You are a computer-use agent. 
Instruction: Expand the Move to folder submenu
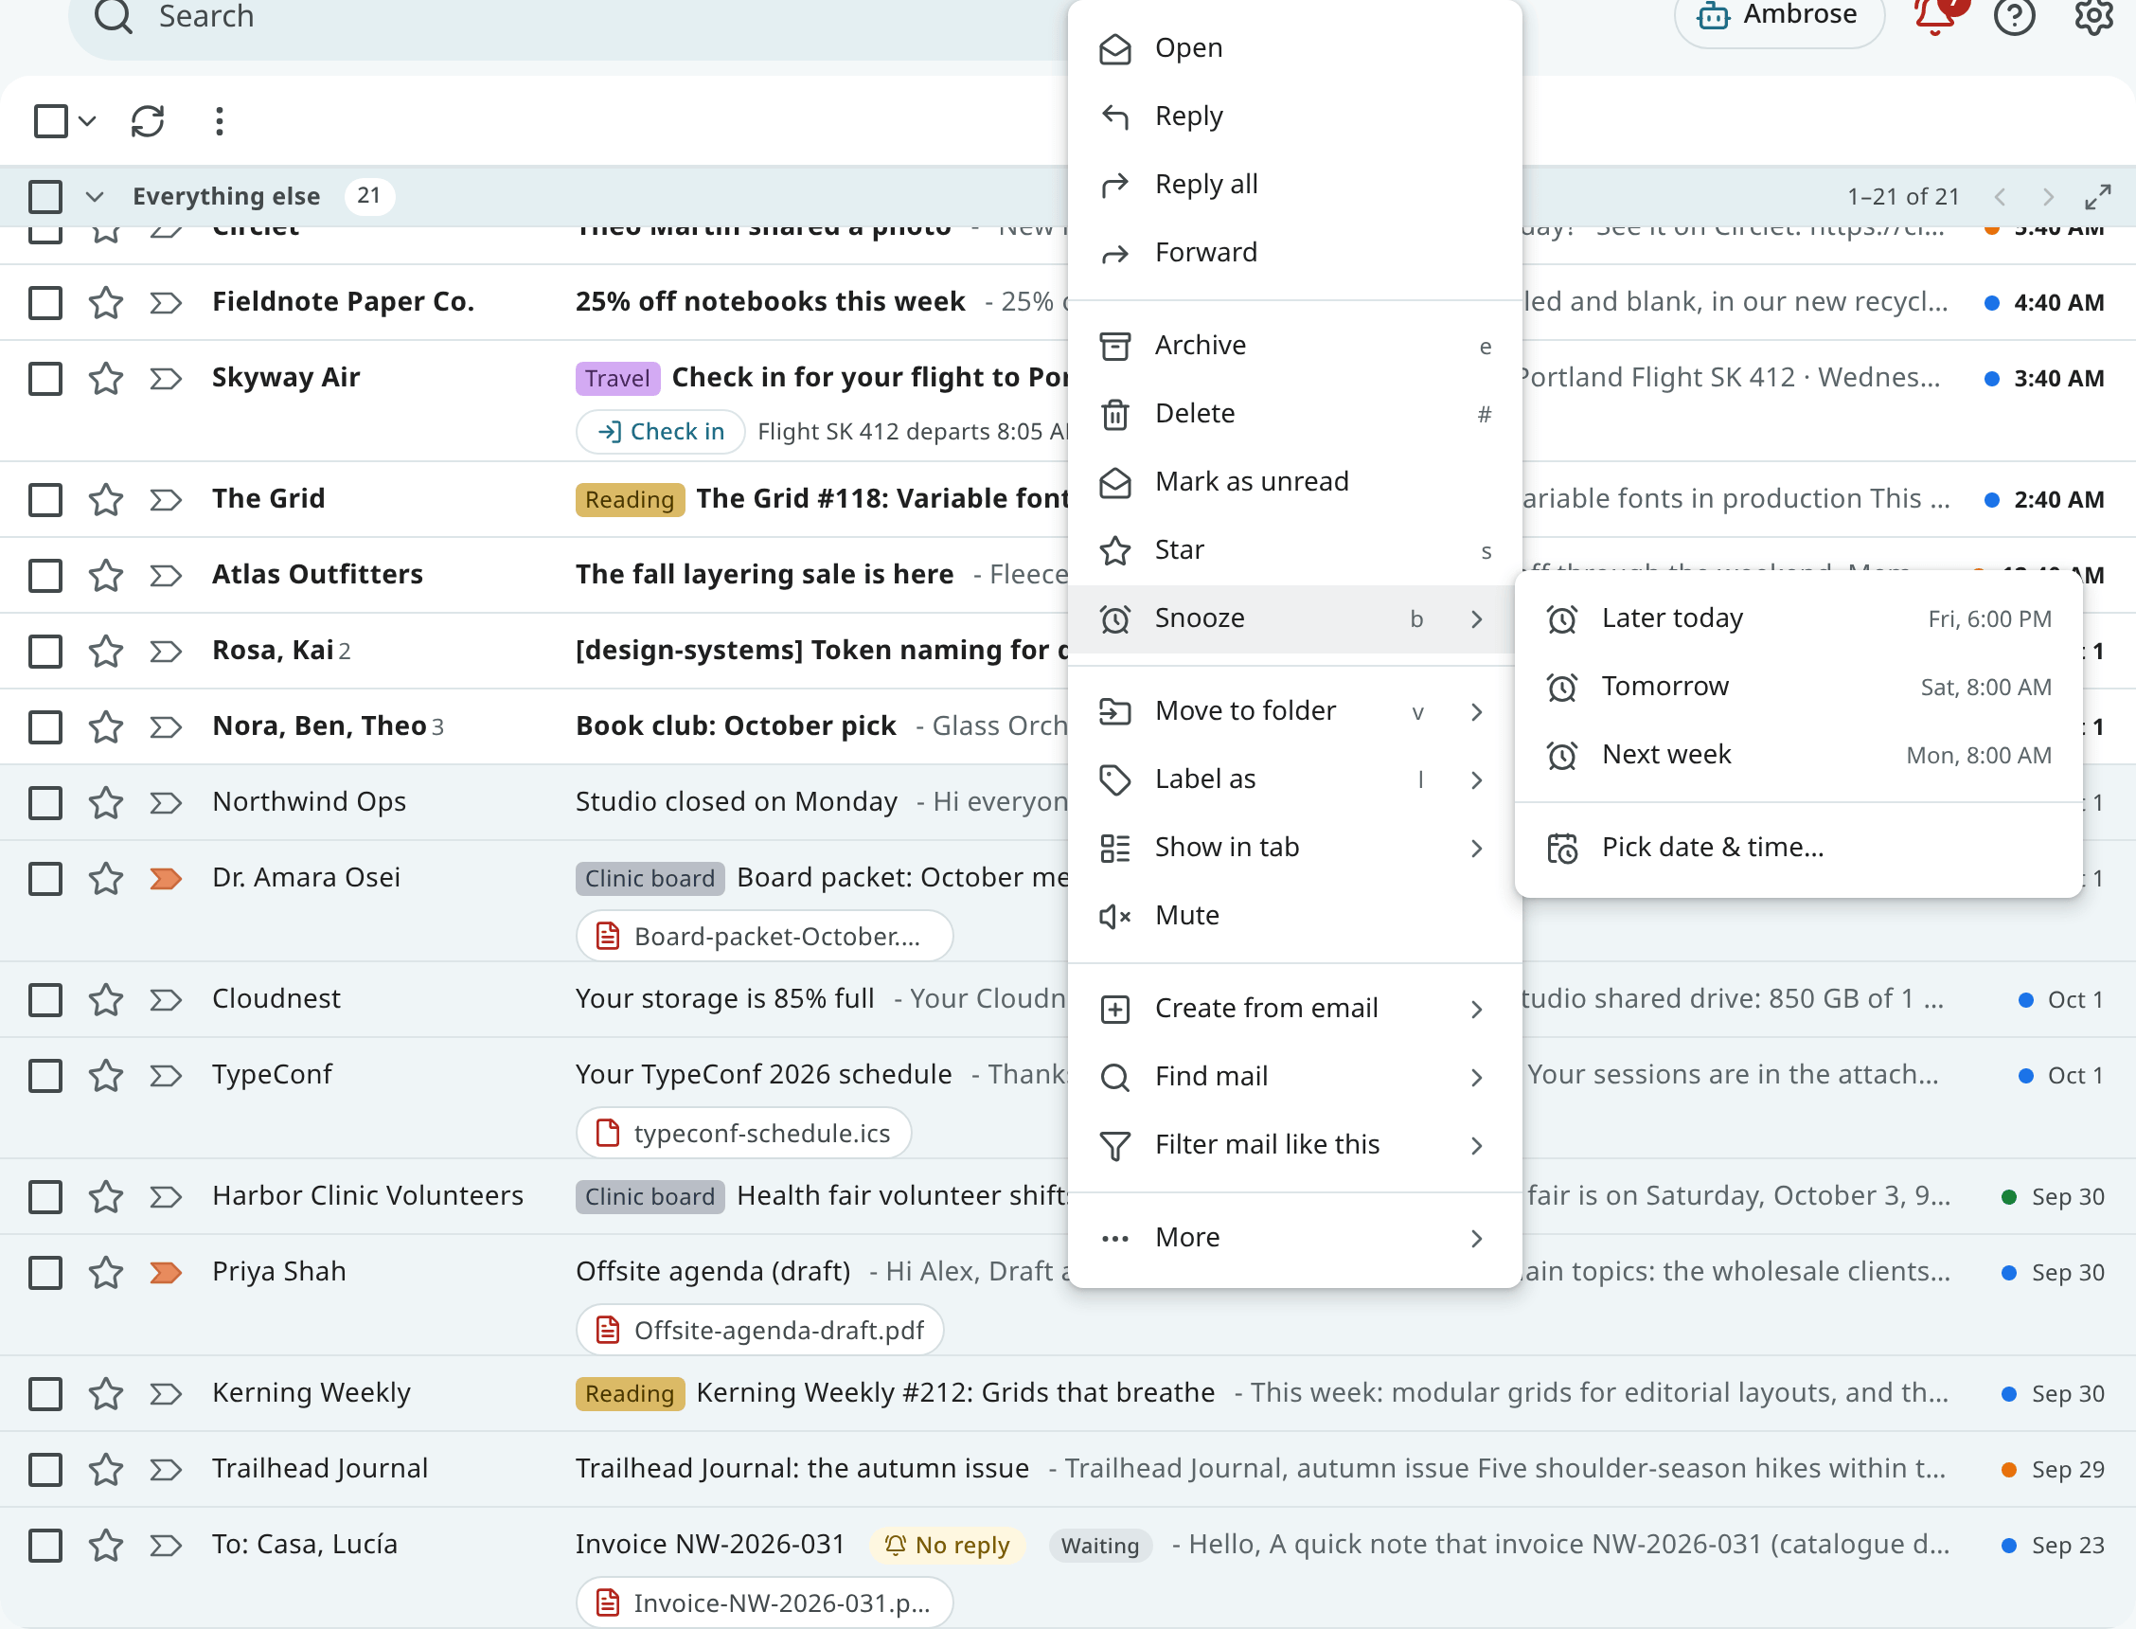(x=1293, y=711)
